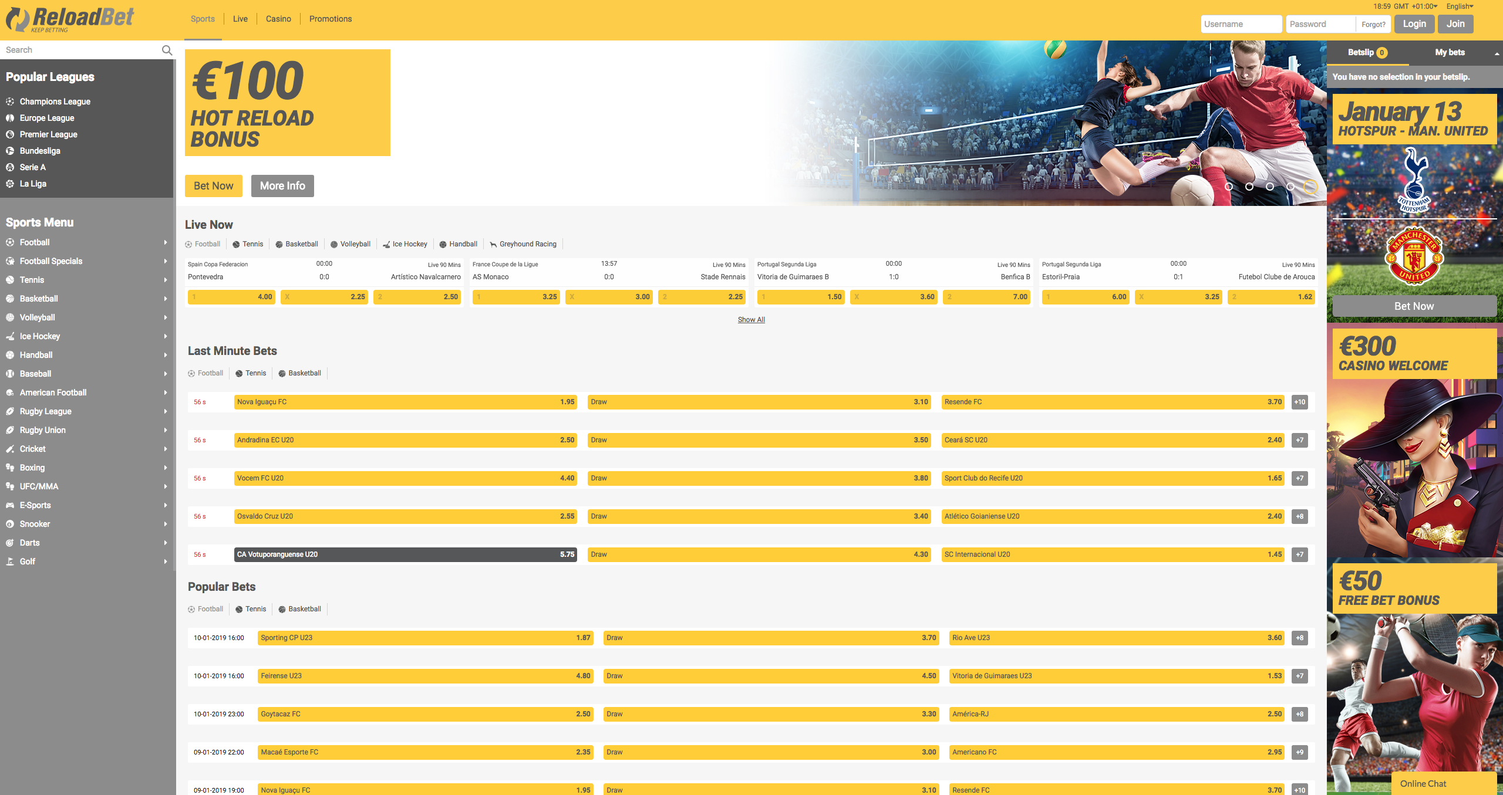Open the Sports tab
The height and width of the screenshot is (795, 1503).
[203, 19]
